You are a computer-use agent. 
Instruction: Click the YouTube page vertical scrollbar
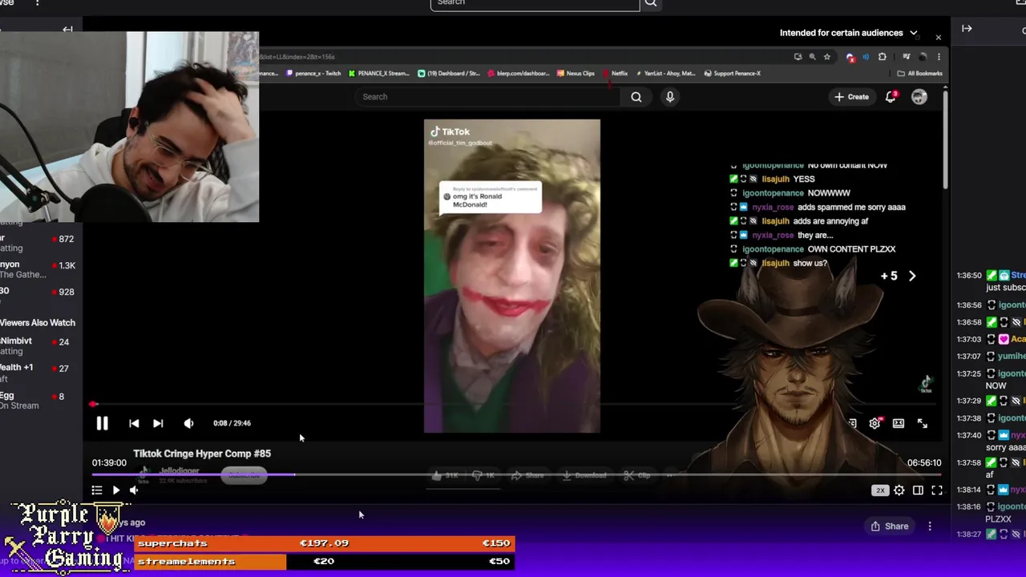[946, 140]
